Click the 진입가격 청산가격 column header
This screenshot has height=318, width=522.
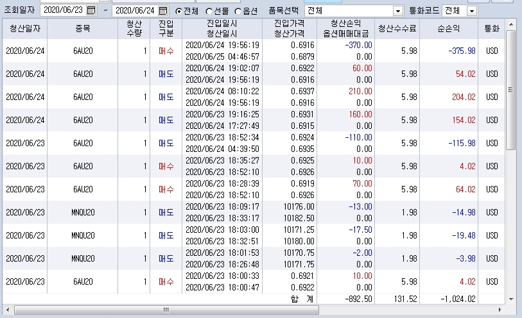tap(290, 29)
